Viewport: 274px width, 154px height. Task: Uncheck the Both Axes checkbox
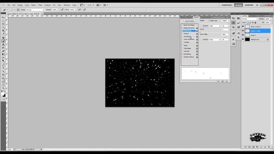pos(209,21)
